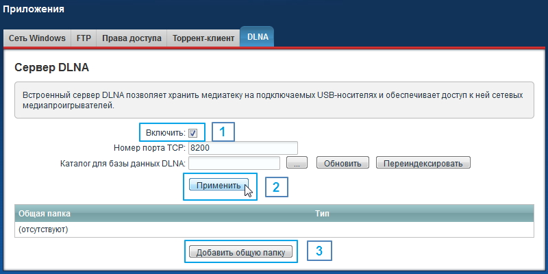Open the Сеть Windows tab

click(38, 38)
